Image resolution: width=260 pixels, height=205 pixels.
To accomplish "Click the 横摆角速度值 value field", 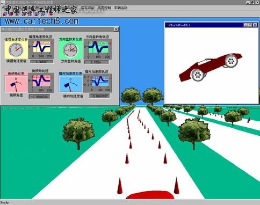I will pos(42,62).
